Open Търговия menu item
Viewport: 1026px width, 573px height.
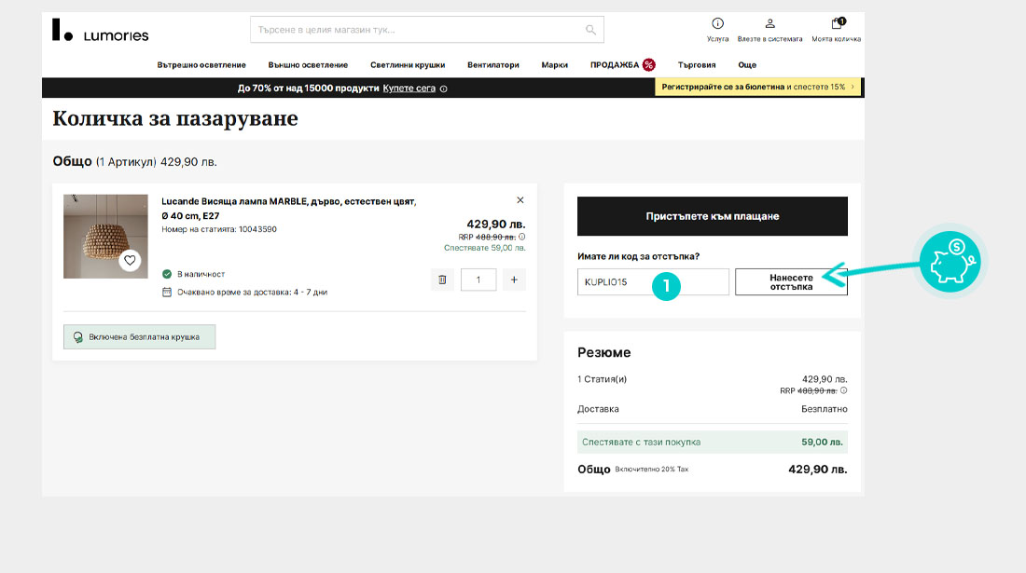click(697, 65)
